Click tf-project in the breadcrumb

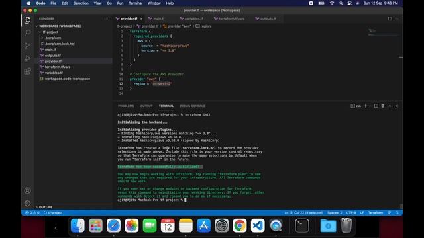(x=124, y=26)
